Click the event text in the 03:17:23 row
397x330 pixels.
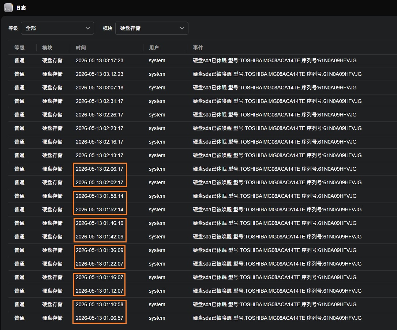275,60
